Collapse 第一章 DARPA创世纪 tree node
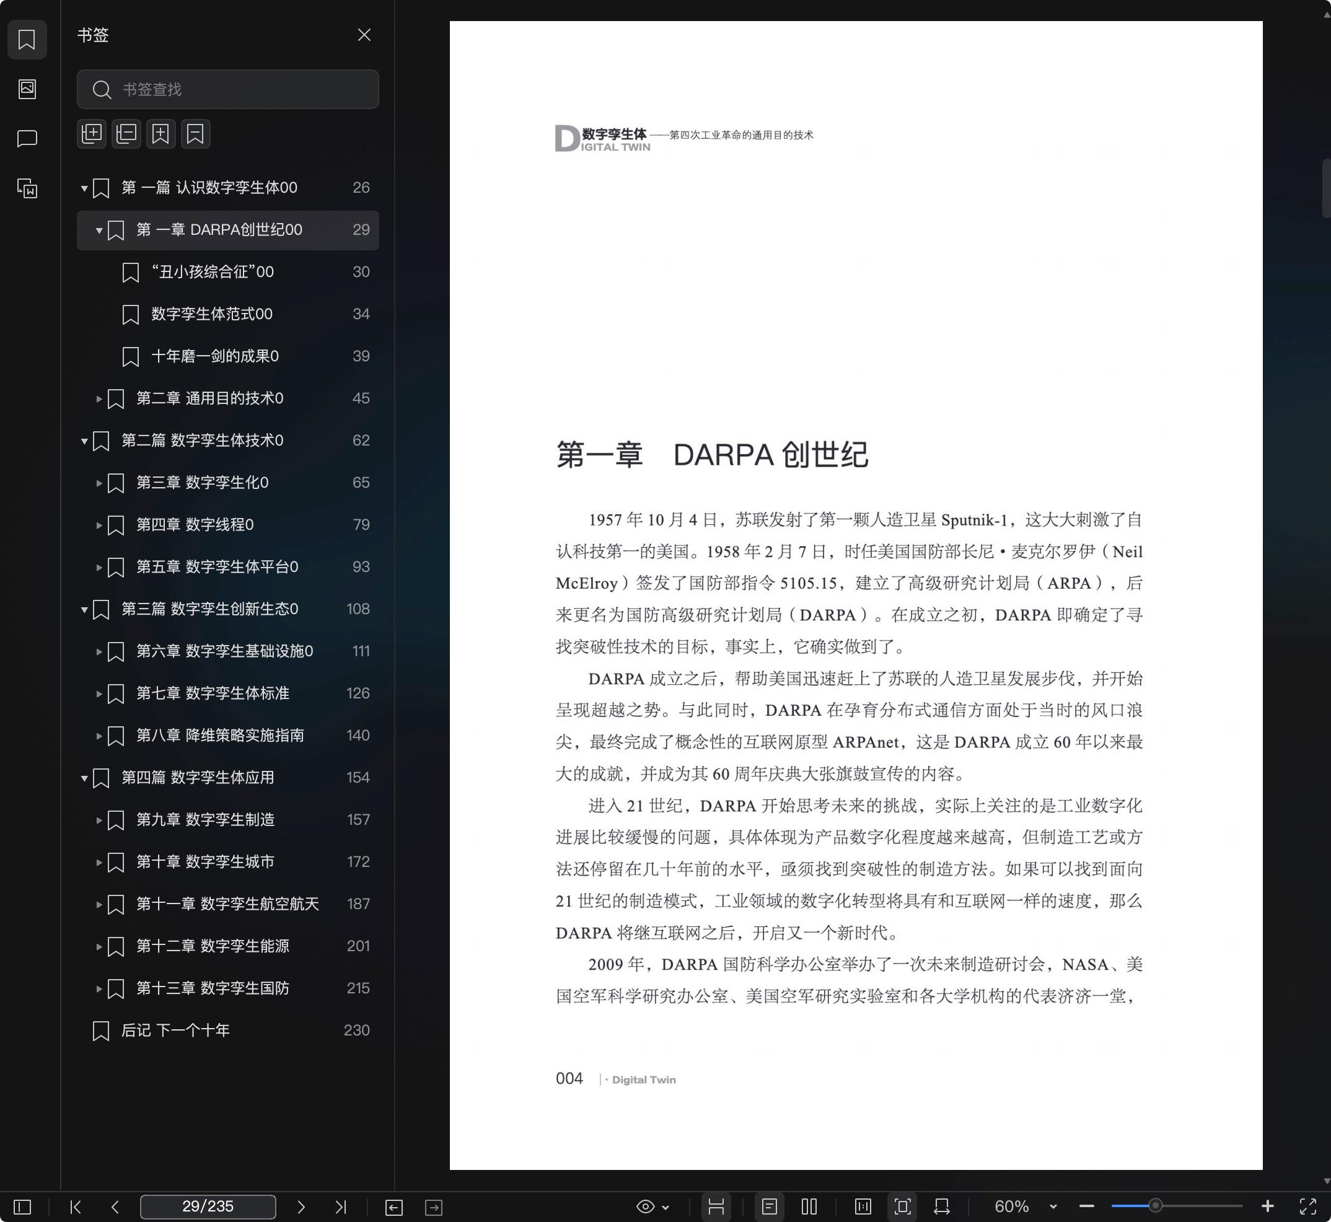This screenshot has height=1222, width=1331. click(99, 230)
